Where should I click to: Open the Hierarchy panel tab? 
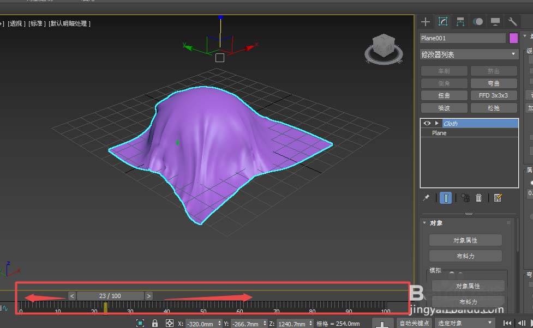point(460,22)
